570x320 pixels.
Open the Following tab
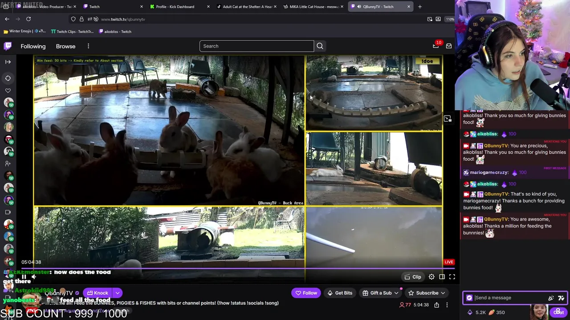coord(33,46)
